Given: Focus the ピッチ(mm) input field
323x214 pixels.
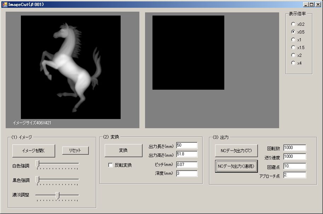Looking at the screenshot, I should click(x=187, y=165).
